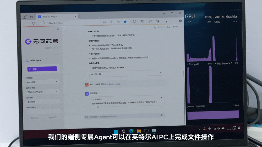
Task: Open Edge browser from the taskbar
Action: 131,131
